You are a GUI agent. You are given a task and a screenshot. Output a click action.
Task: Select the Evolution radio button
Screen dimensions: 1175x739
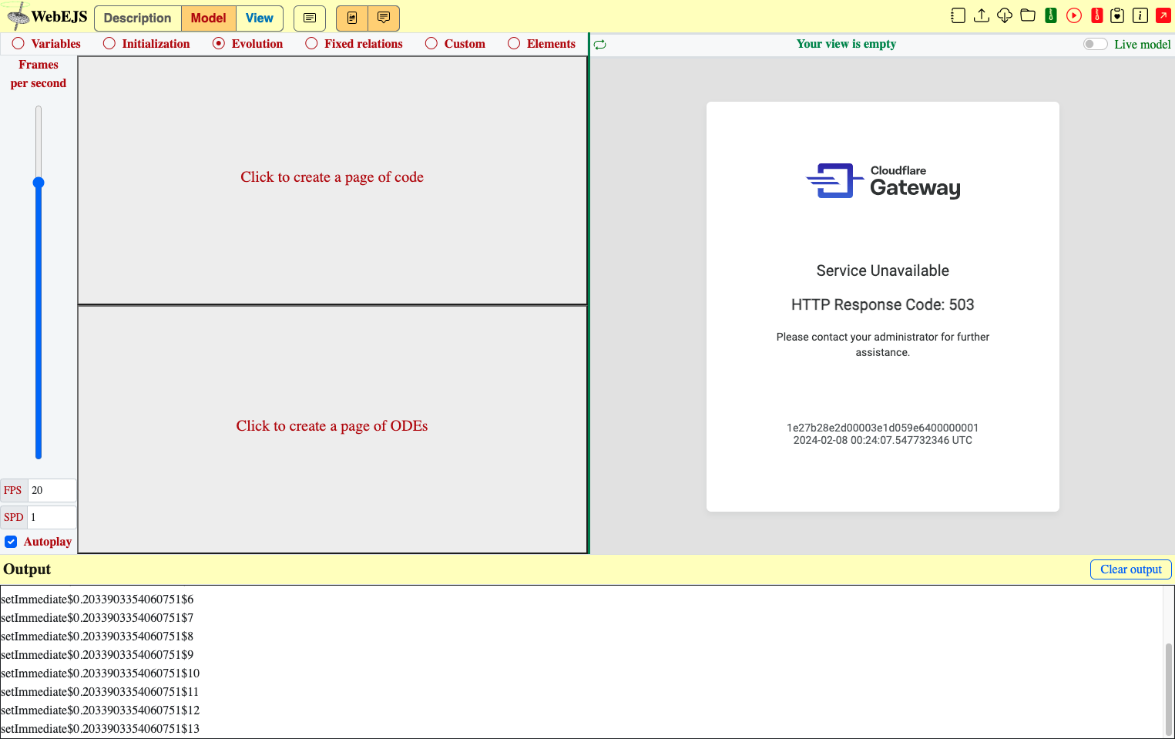click(x=219, y=44)
